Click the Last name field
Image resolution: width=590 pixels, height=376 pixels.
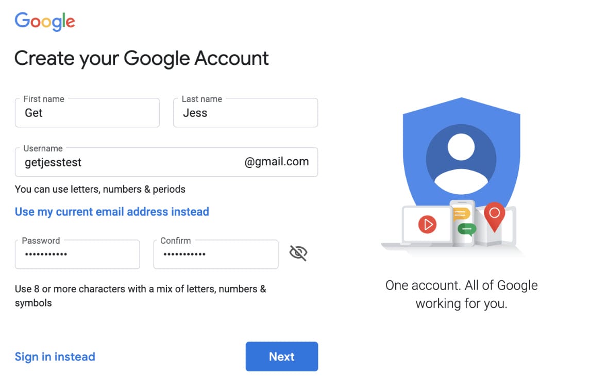pos(245,113)
